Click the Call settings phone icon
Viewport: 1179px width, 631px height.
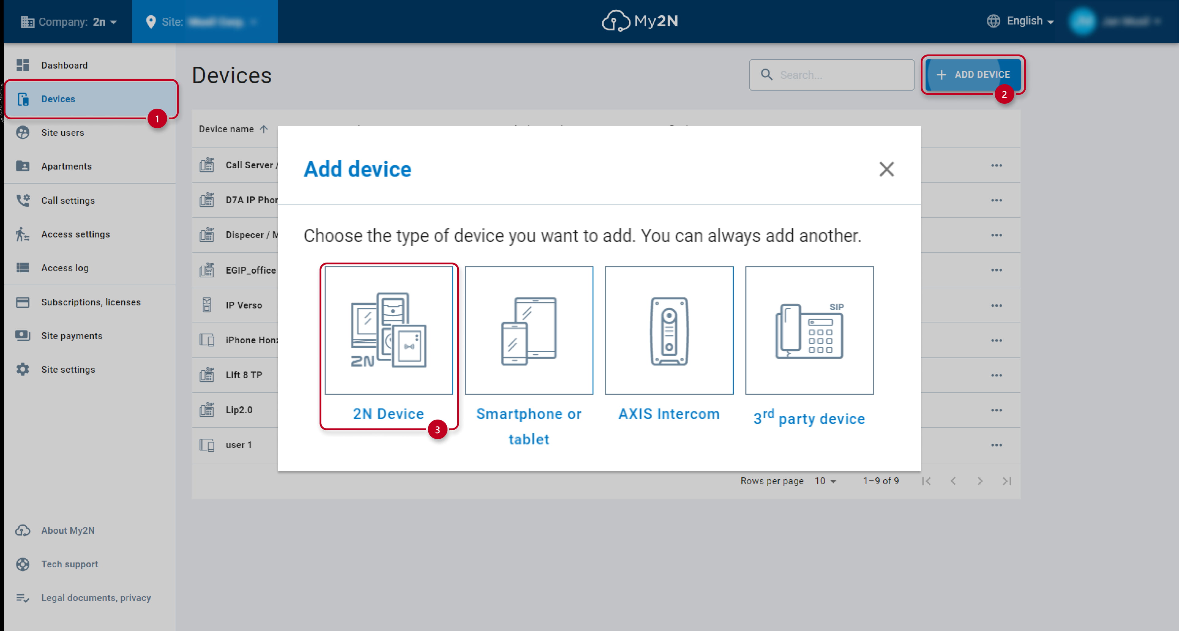[x=22, y=200]
